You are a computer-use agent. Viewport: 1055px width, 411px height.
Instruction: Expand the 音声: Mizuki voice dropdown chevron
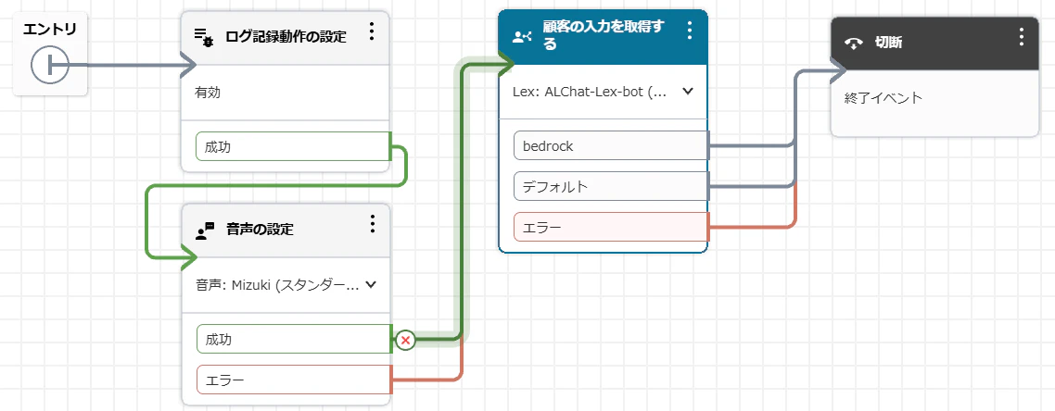(x=370, y=285)
